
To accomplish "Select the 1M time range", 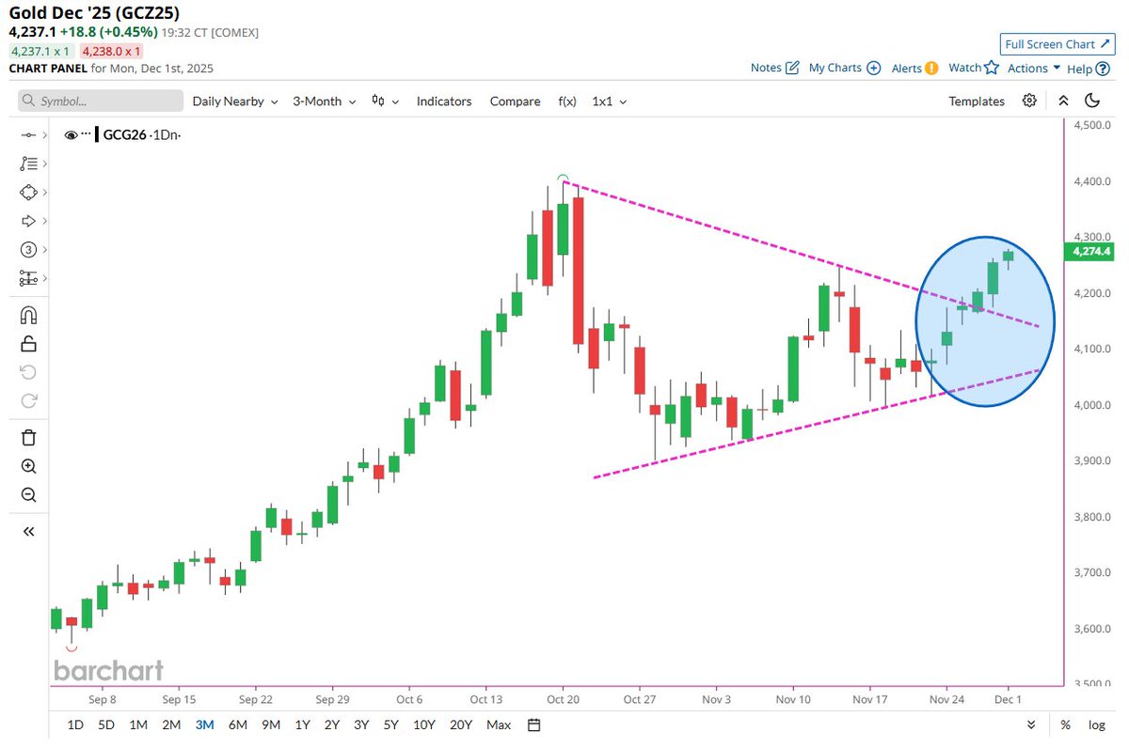I will pyautogui.click(x=138, y=725).
